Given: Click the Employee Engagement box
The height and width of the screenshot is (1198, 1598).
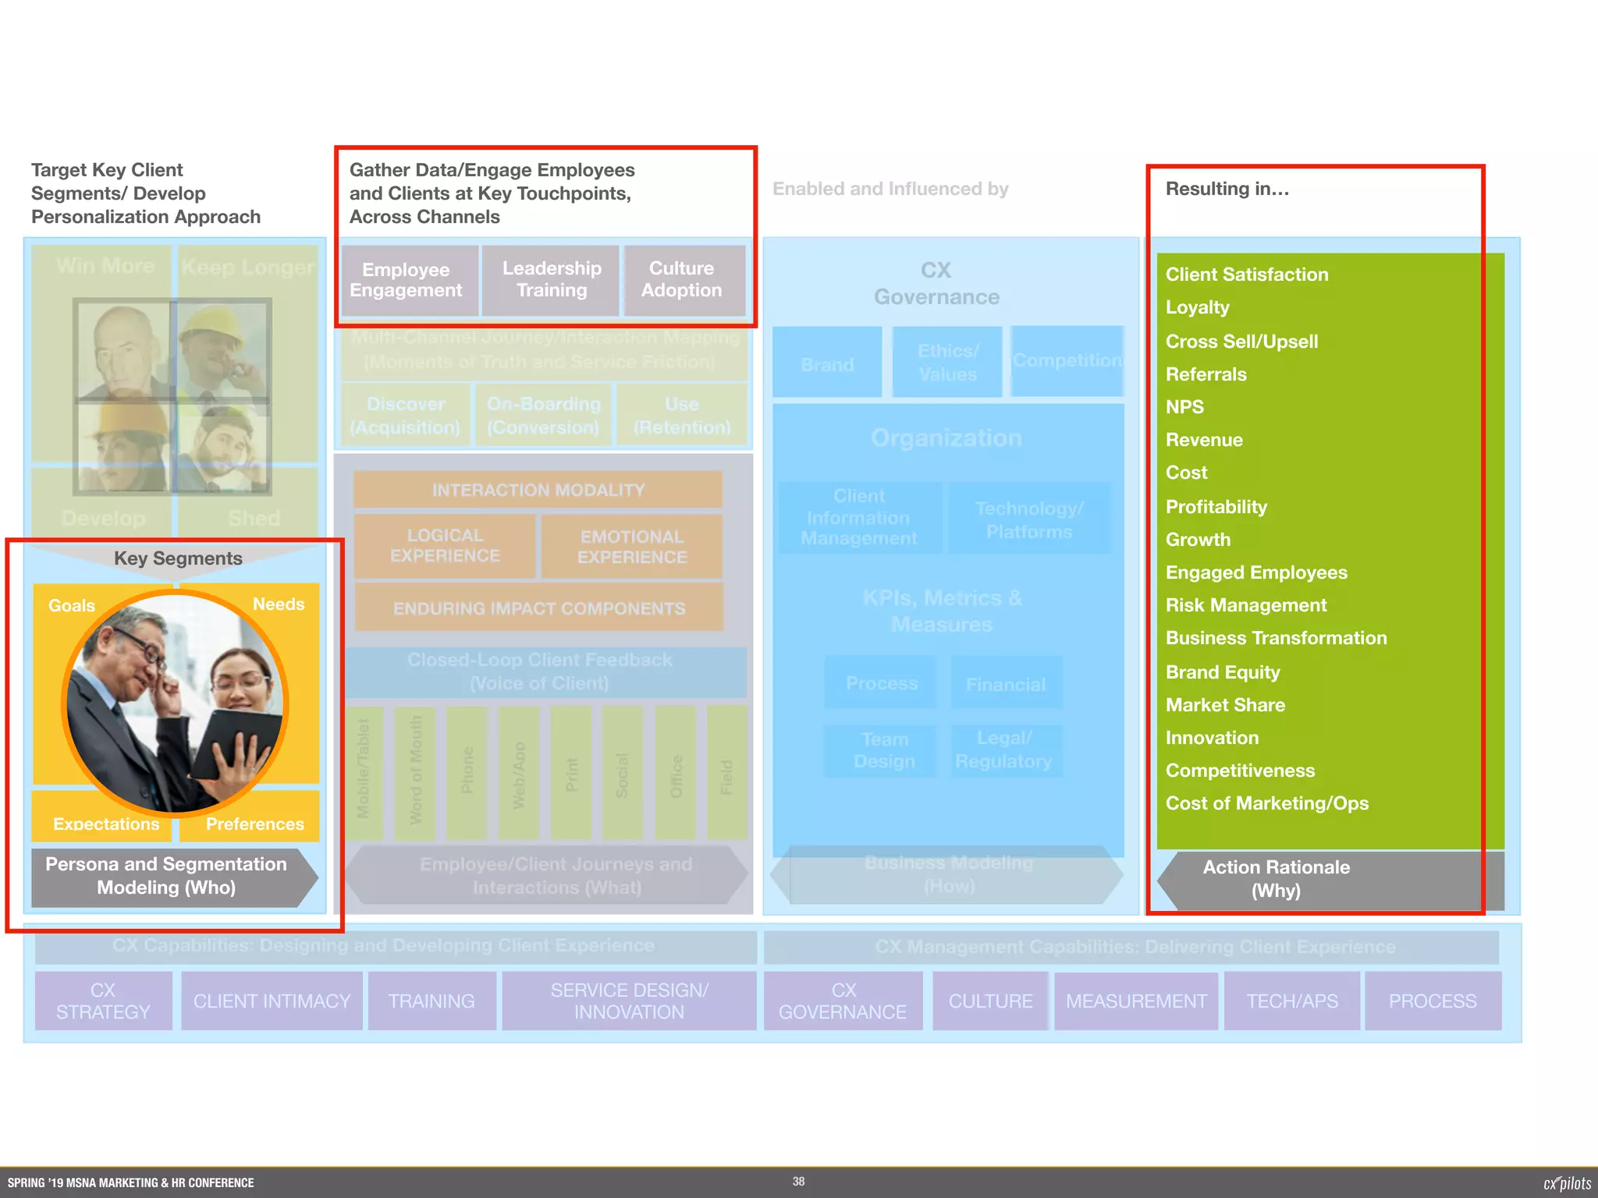Looking at the screenshot, I should (x=409, y=280).
